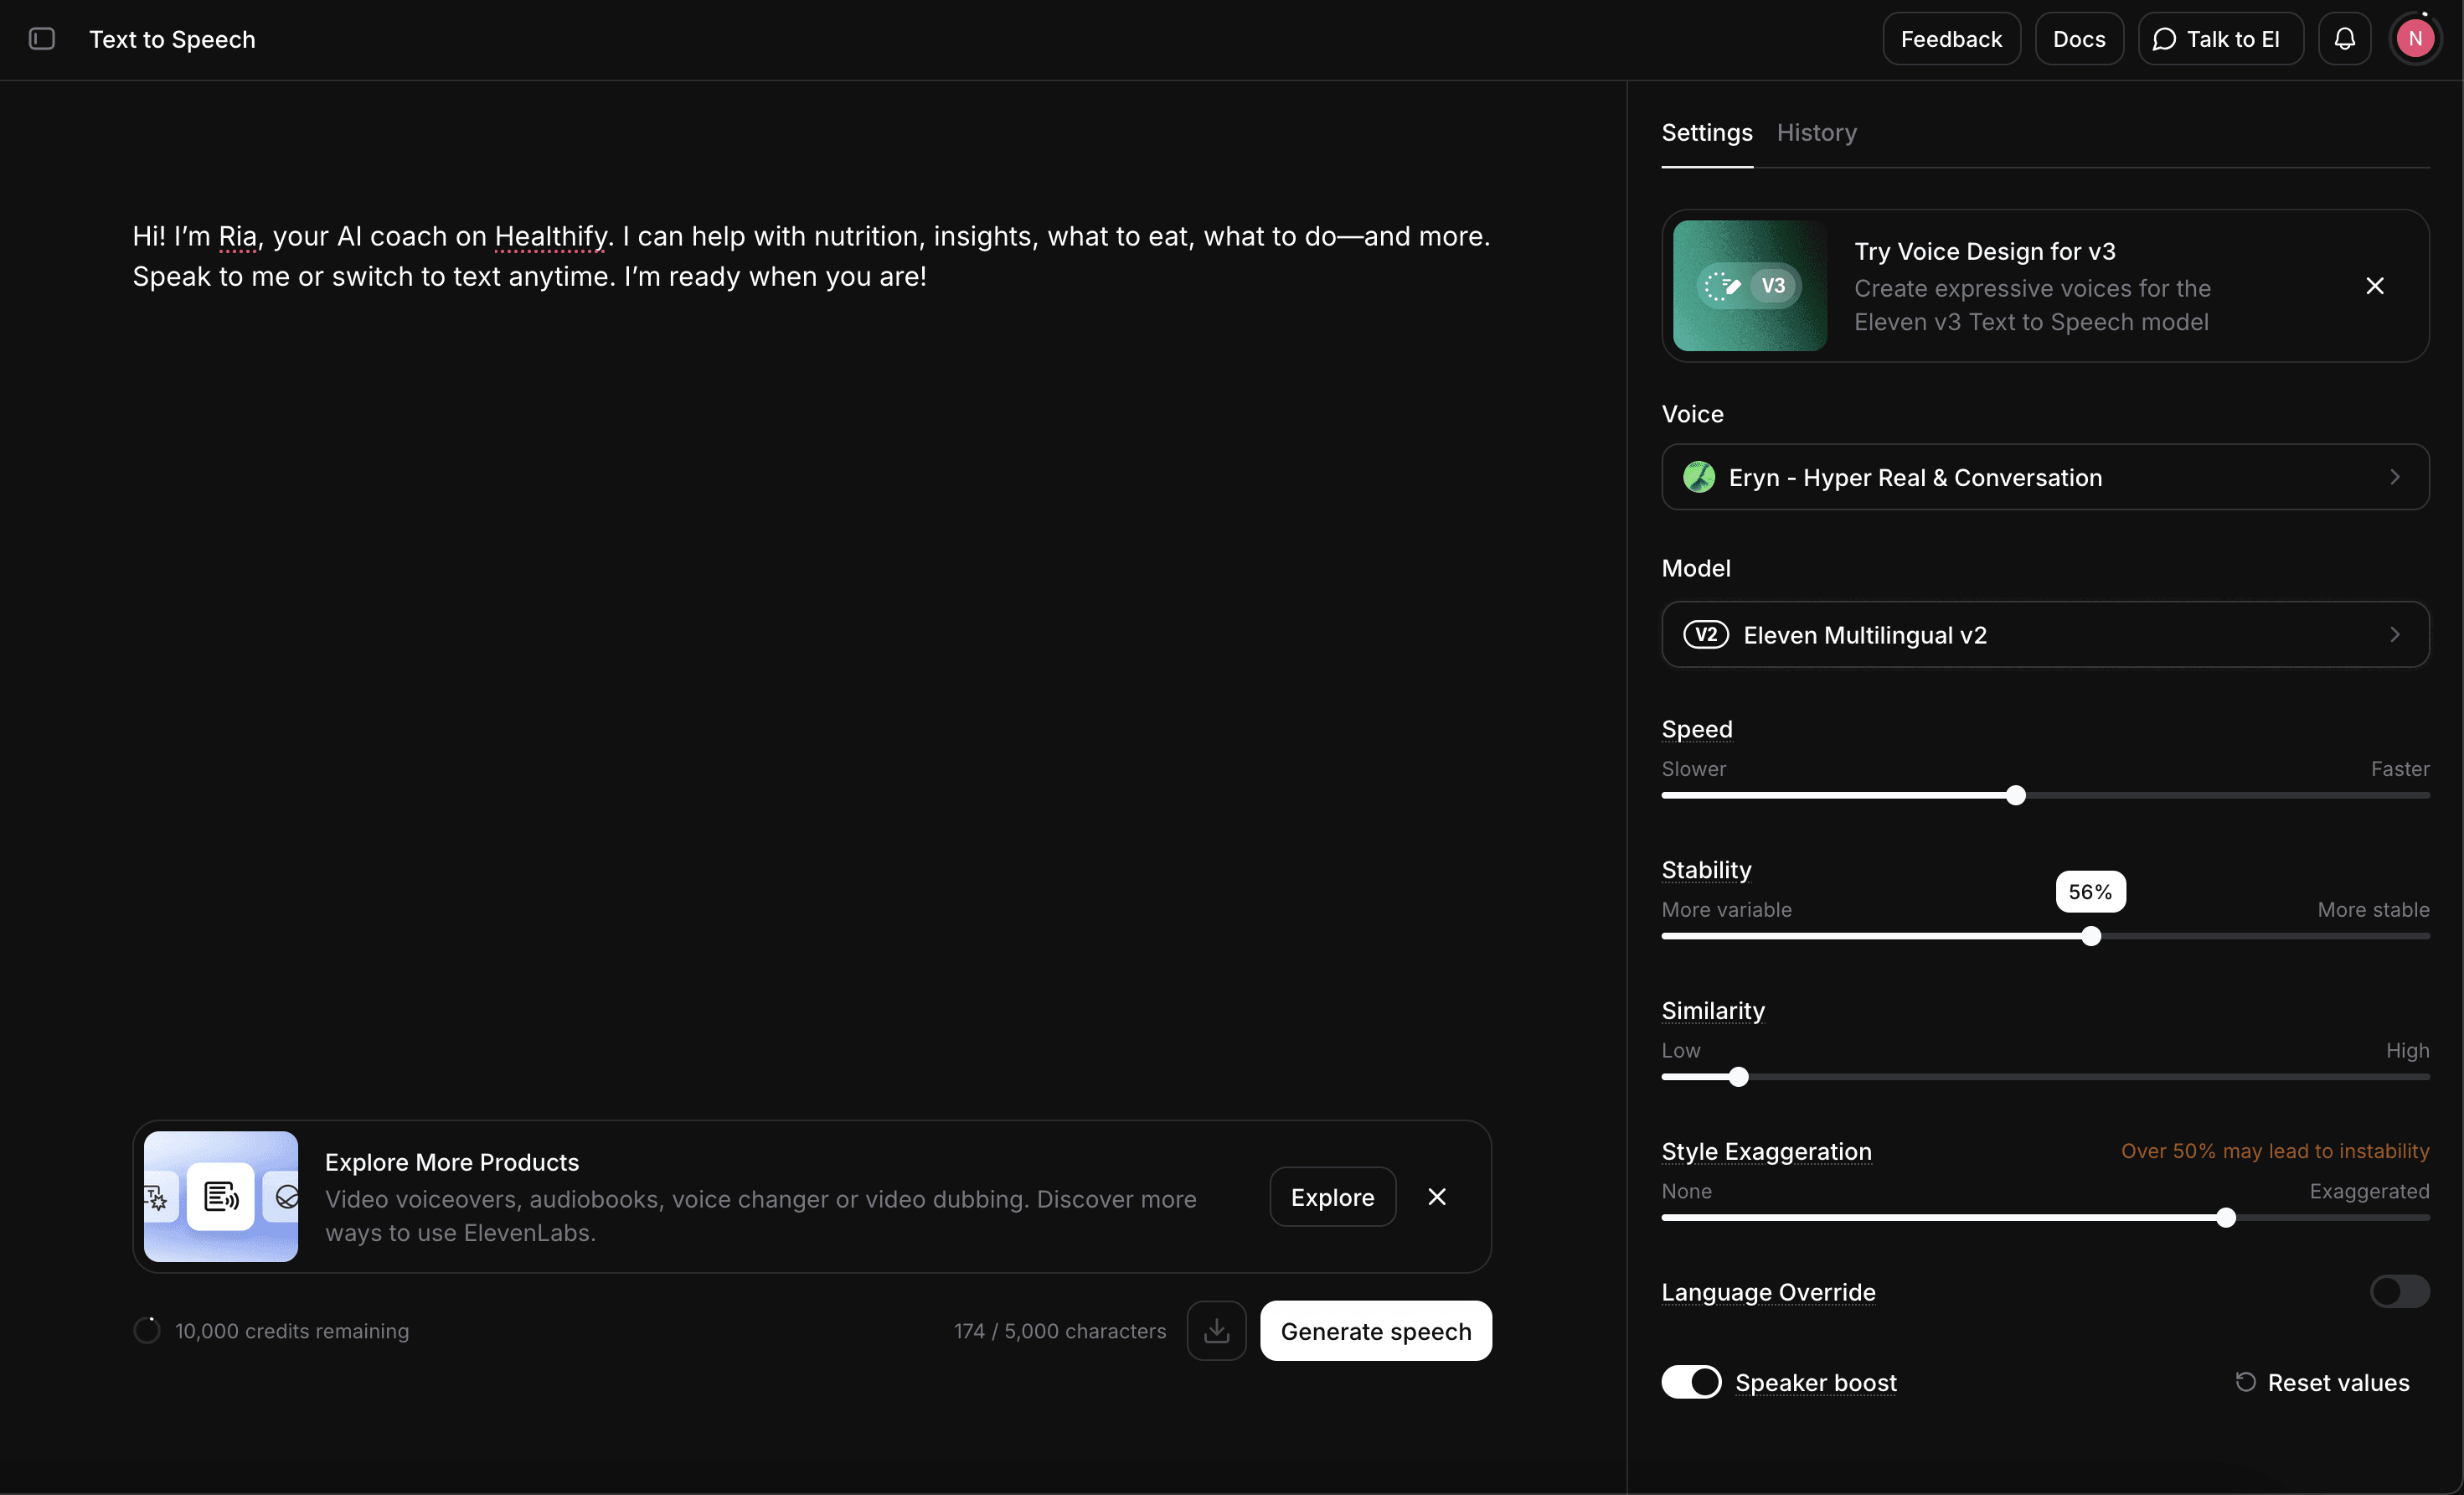Toggle the sidebar panel icon

point(42,39)
